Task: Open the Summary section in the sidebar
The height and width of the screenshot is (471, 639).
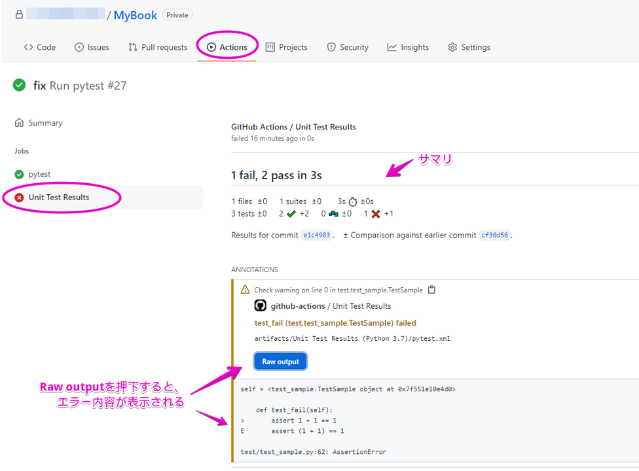Action: (44, 122)
